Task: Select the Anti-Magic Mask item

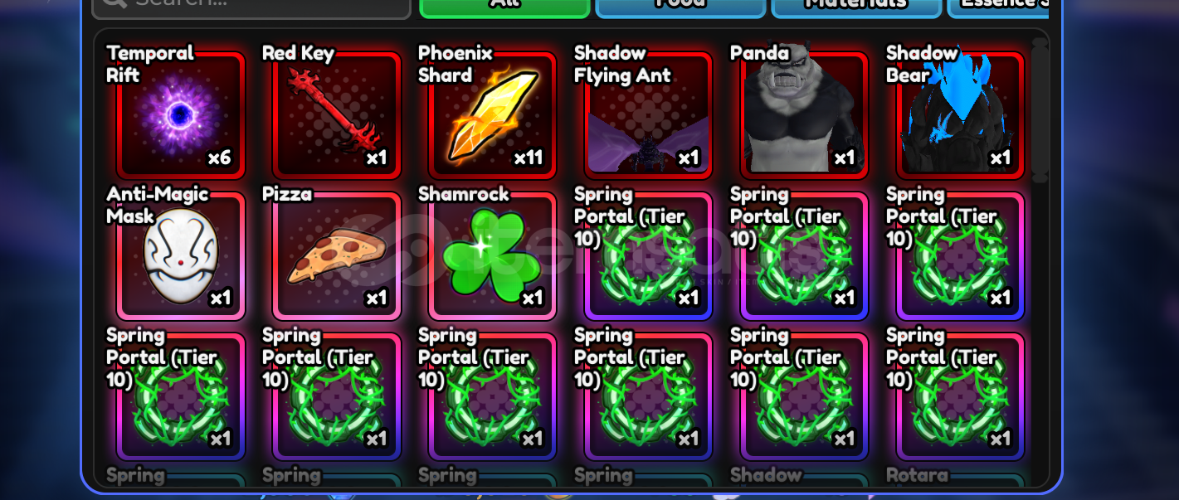Action: tap(181, 255)
